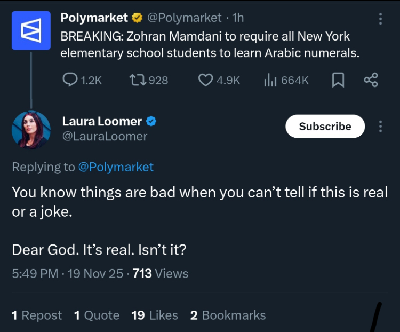This screenshot has width=400, height=332.
Task: Bookmark the Polymarket post
Action: click(338, 80)
